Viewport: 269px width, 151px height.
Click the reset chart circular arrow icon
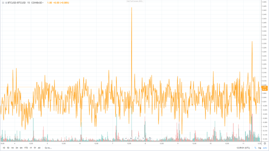150,138
